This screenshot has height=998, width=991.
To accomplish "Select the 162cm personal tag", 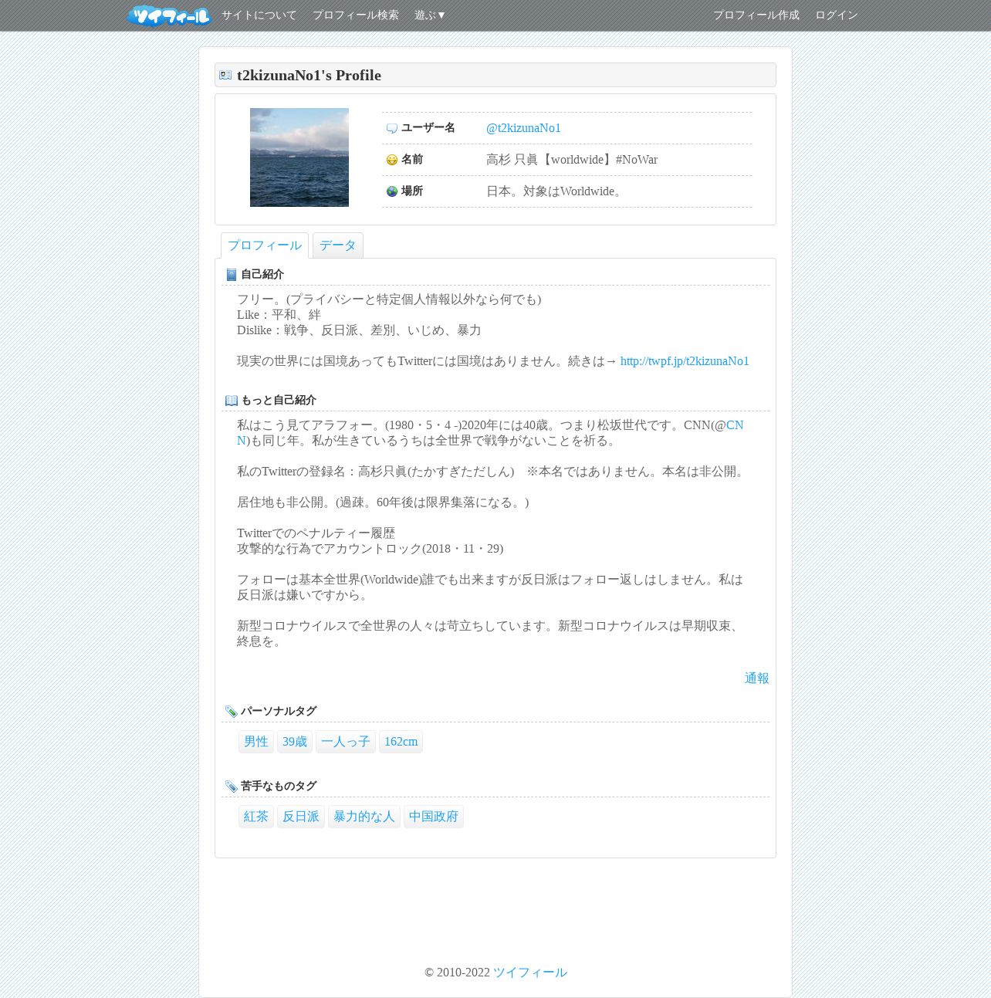I will point(401,742).
